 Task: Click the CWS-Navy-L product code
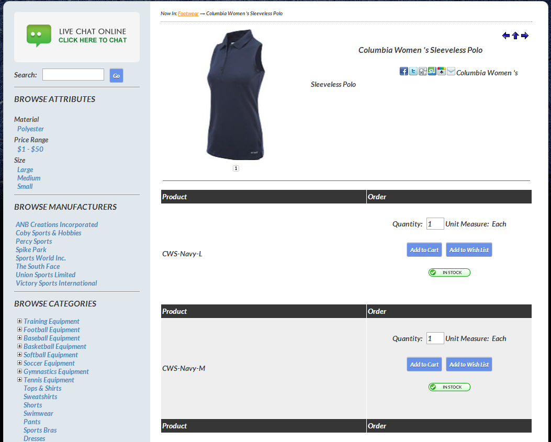182,254
